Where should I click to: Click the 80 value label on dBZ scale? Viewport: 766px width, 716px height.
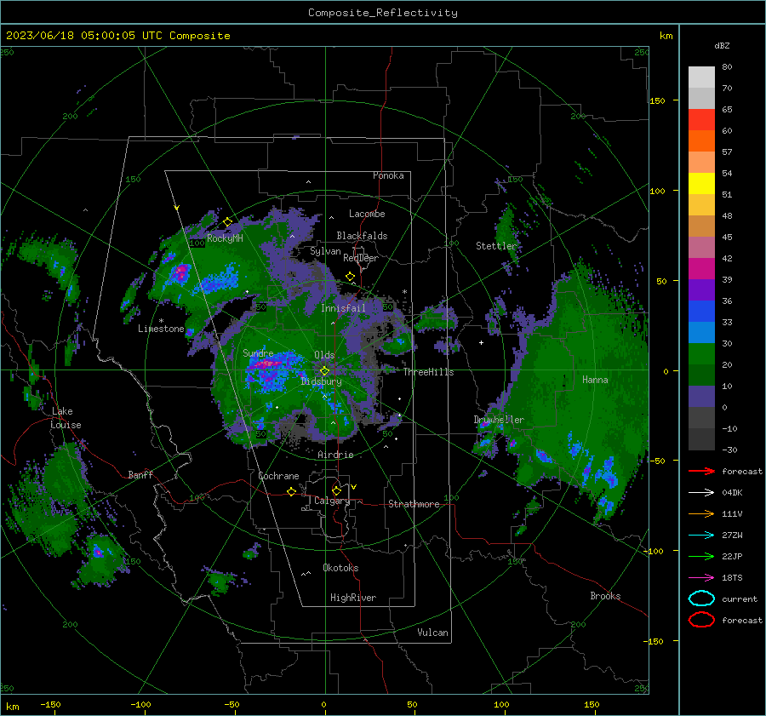coord(727,67)
